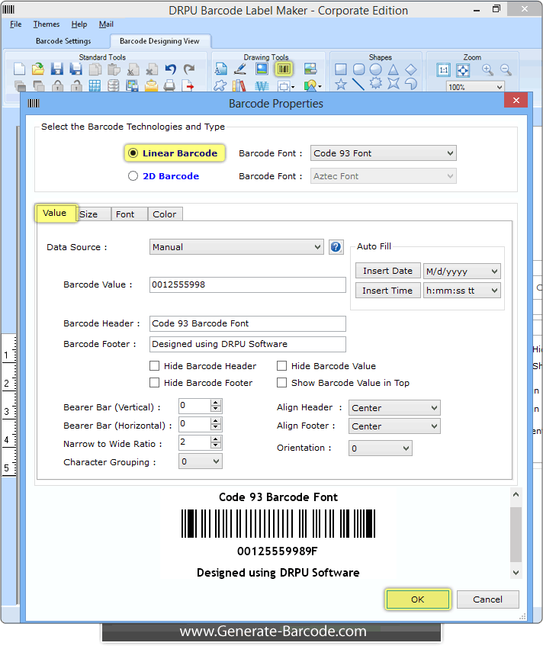The width and height of the screenshot is (543, 646).
Task: Click the Open folder icon in Standard Tools
Action: [x=38, y=69]
